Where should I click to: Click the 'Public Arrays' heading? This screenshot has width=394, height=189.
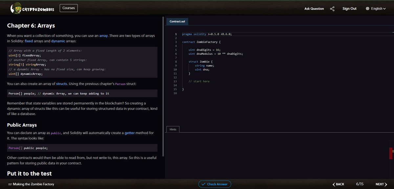coord(22,125)
